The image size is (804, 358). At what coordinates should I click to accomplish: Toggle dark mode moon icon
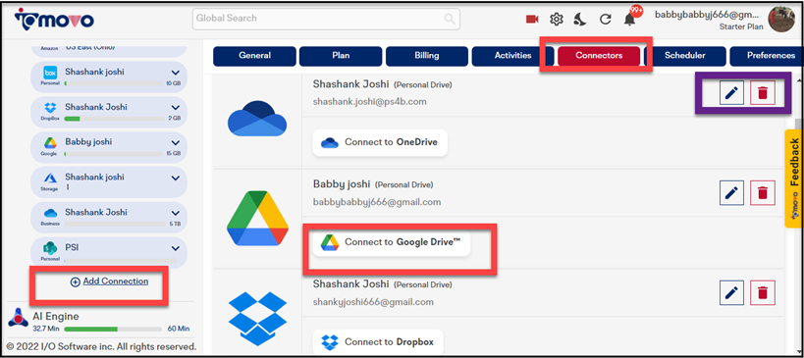(x=580, y=20)
